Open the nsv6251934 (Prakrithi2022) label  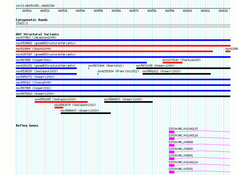(x=118, y=71)
